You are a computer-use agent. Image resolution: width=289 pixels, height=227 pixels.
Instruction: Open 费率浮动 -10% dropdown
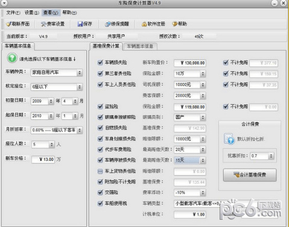click(x=190, y=193)
